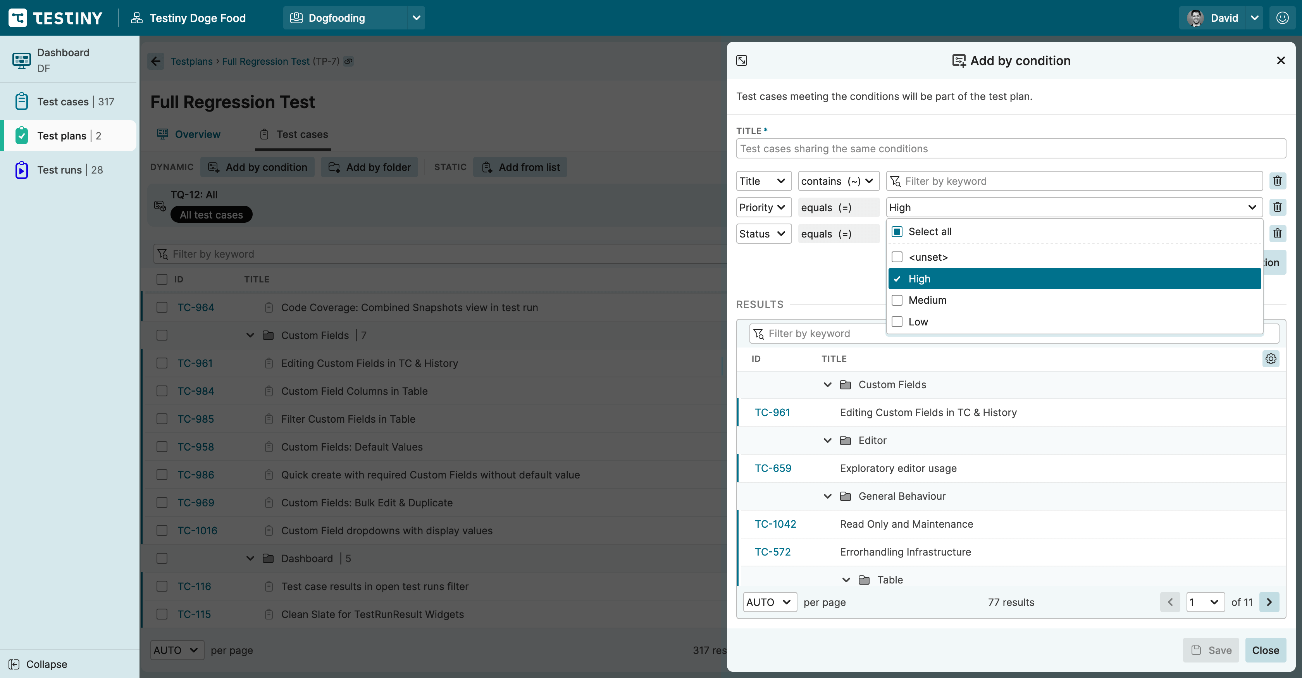1302x678 pixels.
Task: Click Add by condition toolbar button
Action: tap(257, 167)
